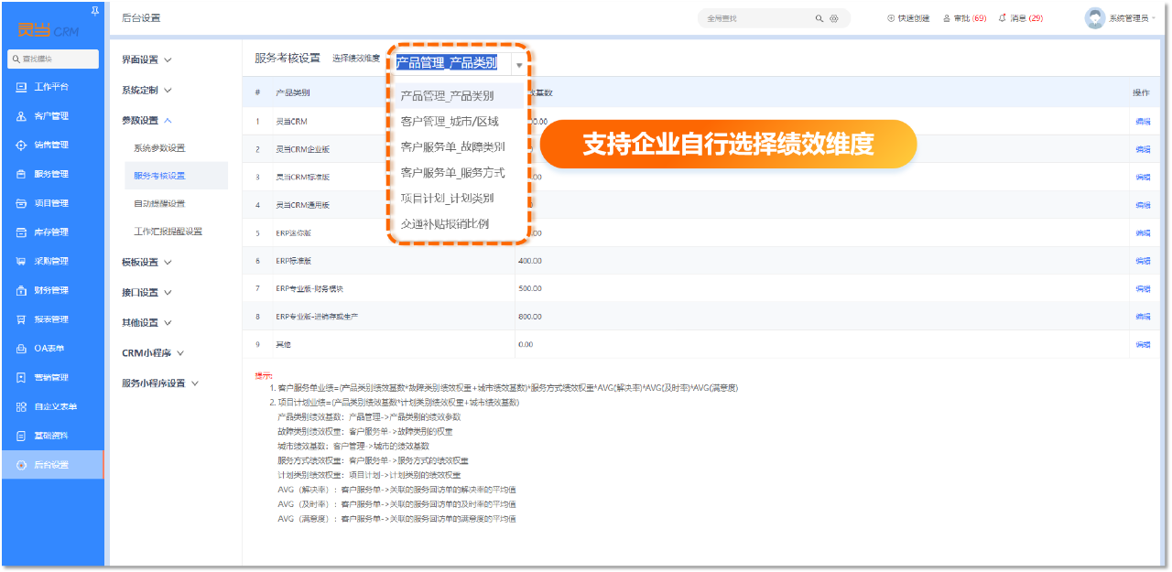This screenshot has height=572, width=1172.
Task: Open 客户管理 icon in left sidebar
Action: click(x=22, y=116)
